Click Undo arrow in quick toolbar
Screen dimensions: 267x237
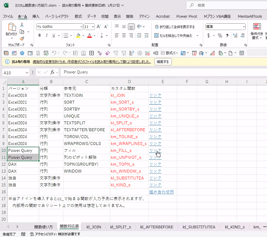tap(54, 53)
